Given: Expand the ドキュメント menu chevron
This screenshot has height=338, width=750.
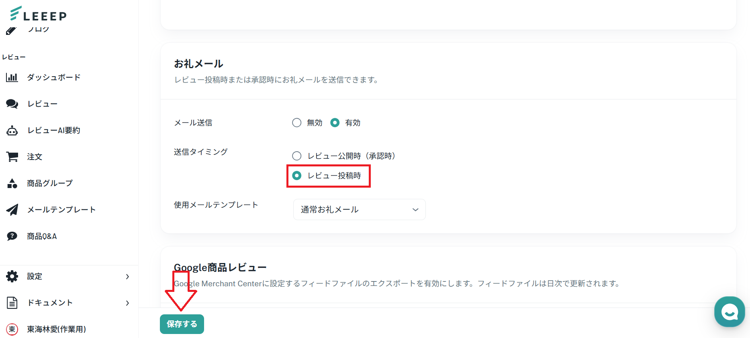Looking at the screenshot, I should click(127, 303).
